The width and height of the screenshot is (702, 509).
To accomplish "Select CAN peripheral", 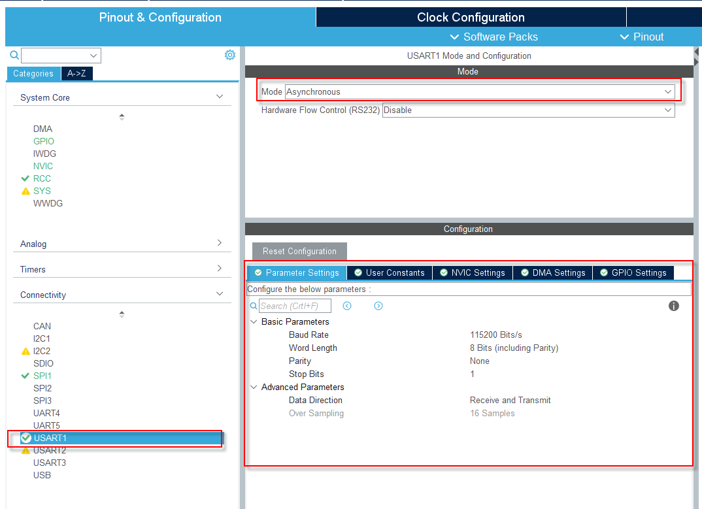I will [42, 326].
